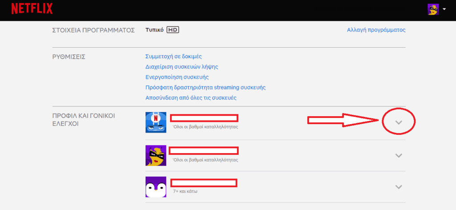Click the Netflix logo

32,9
